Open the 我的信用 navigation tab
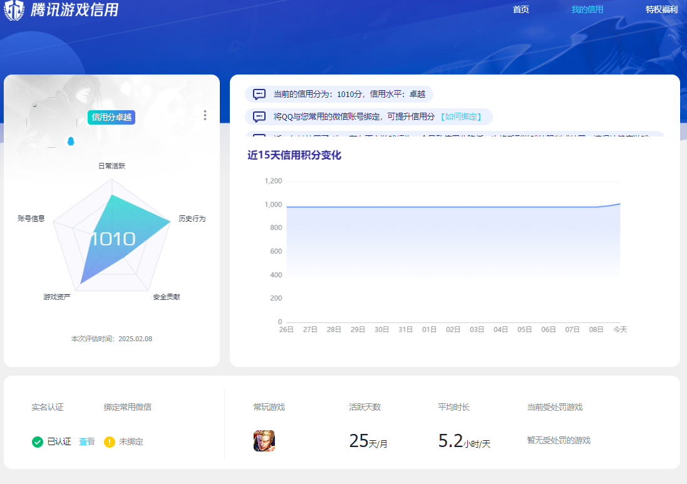Viewport: 687px width, 484px height. tap(587, 9)
